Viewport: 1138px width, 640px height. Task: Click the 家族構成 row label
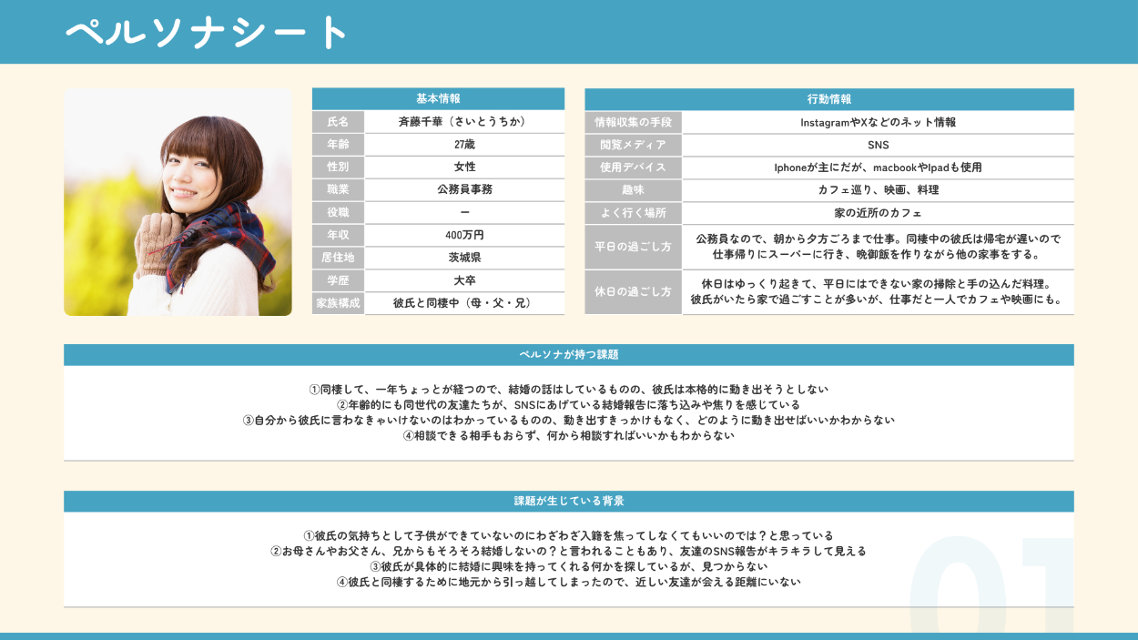click(x=338, y=303)
